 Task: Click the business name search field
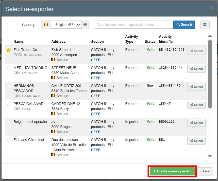133,25
